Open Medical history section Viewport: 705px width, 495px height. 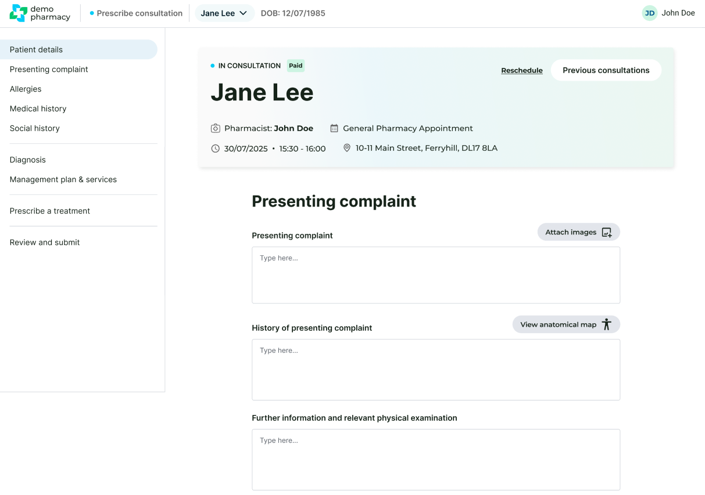click(38, 109)
